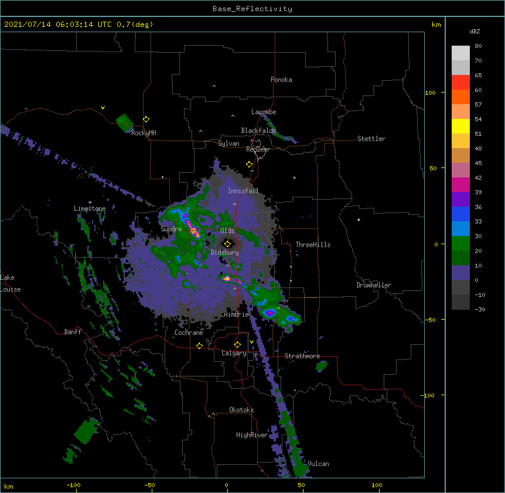The image size is (505, 493).
Task: Click the asterisk marker above Limestone label
Action: [x=90, y=203]
